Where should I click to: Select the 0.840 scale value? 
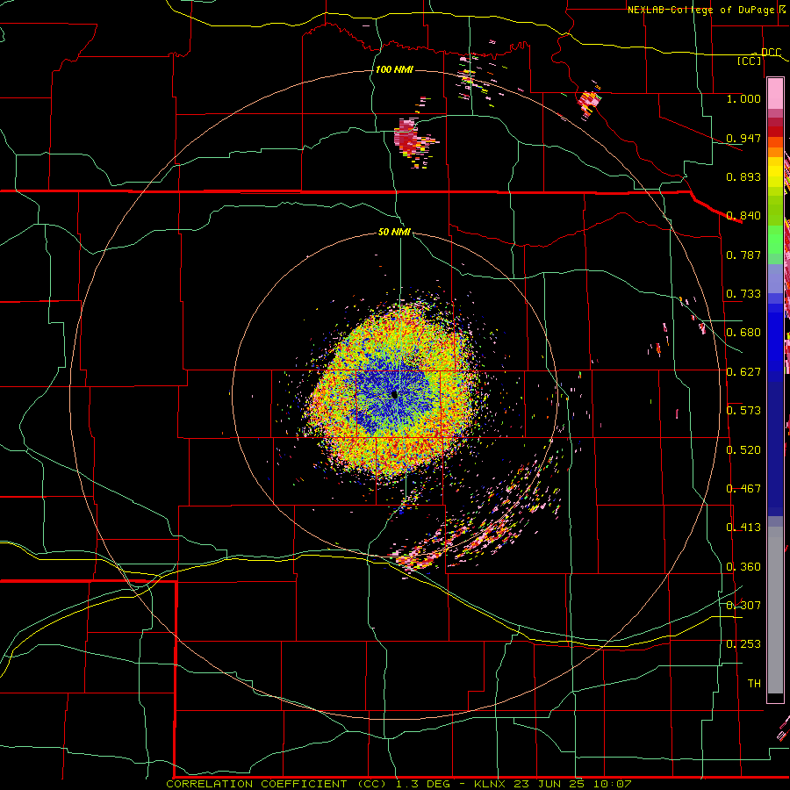743,216
